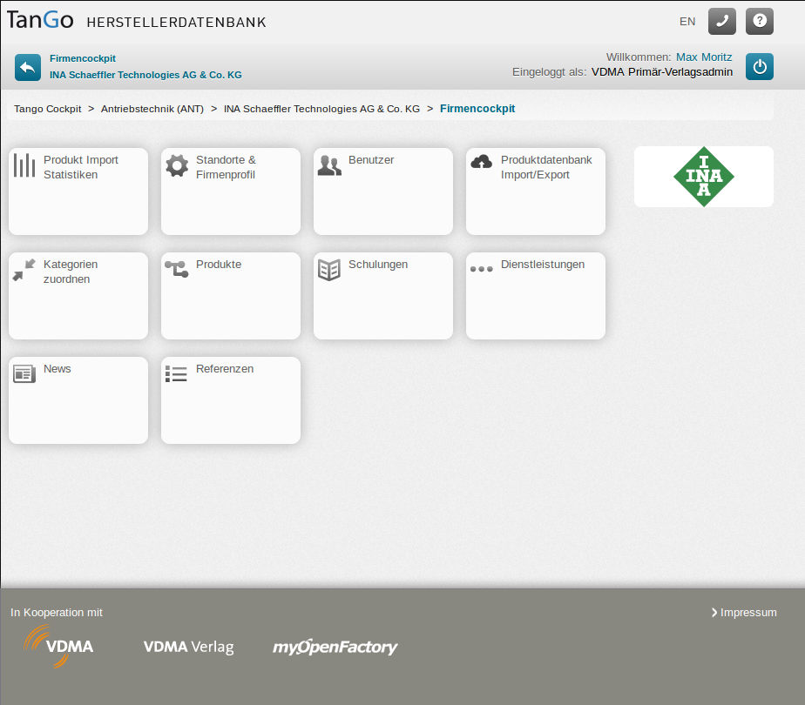805x705 pixels.
Task: Click the Firmencockpit title beside the back arrow
Action: click(x=83, y=58)
